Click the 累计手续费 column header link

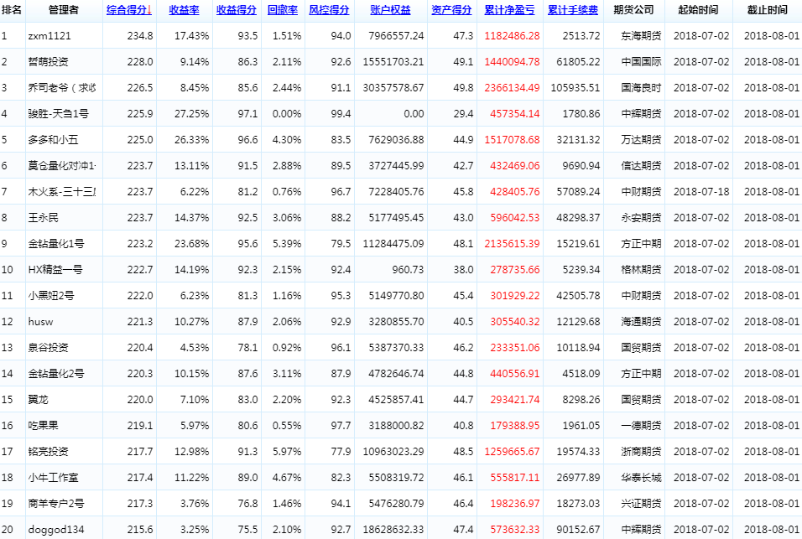[x=573, y=10]
